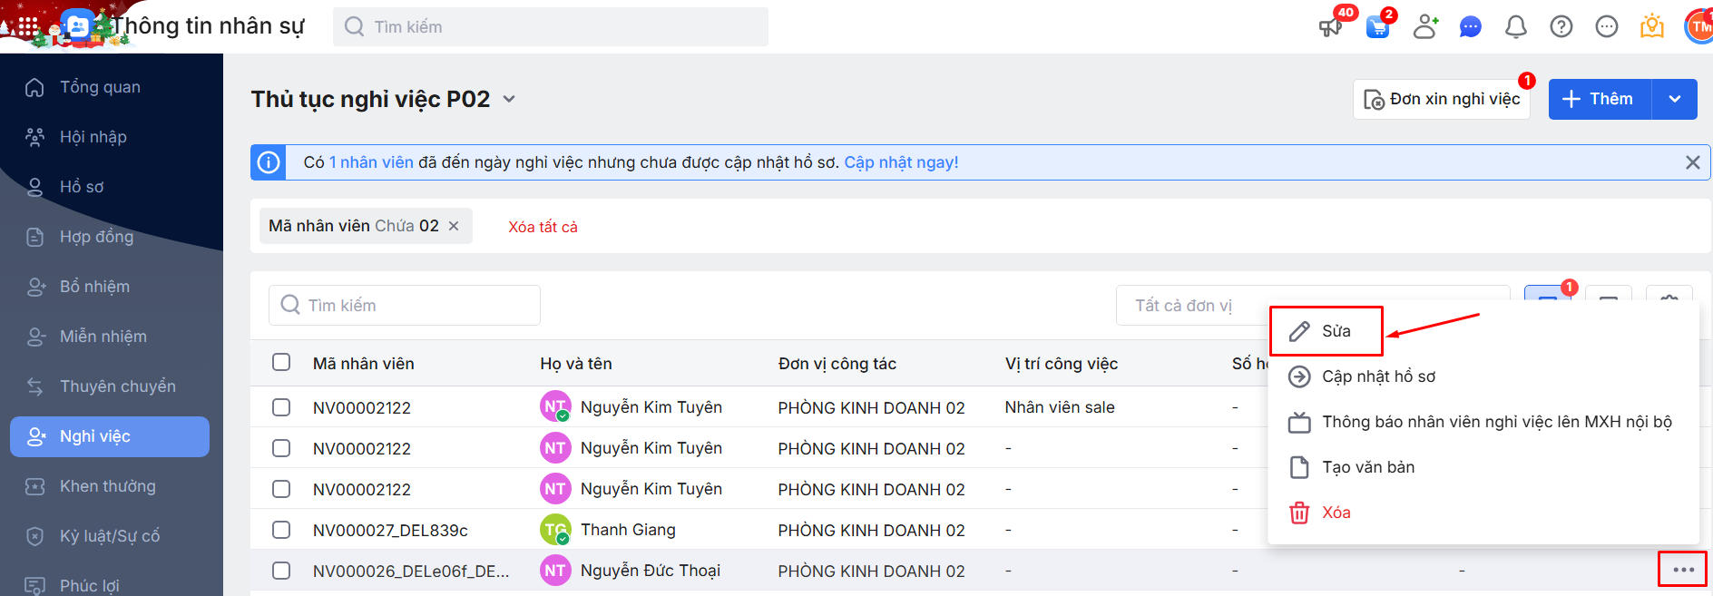Click the name Thanh Giang
The width and height of the screenshot is (1713, 596).
(628, 530)
